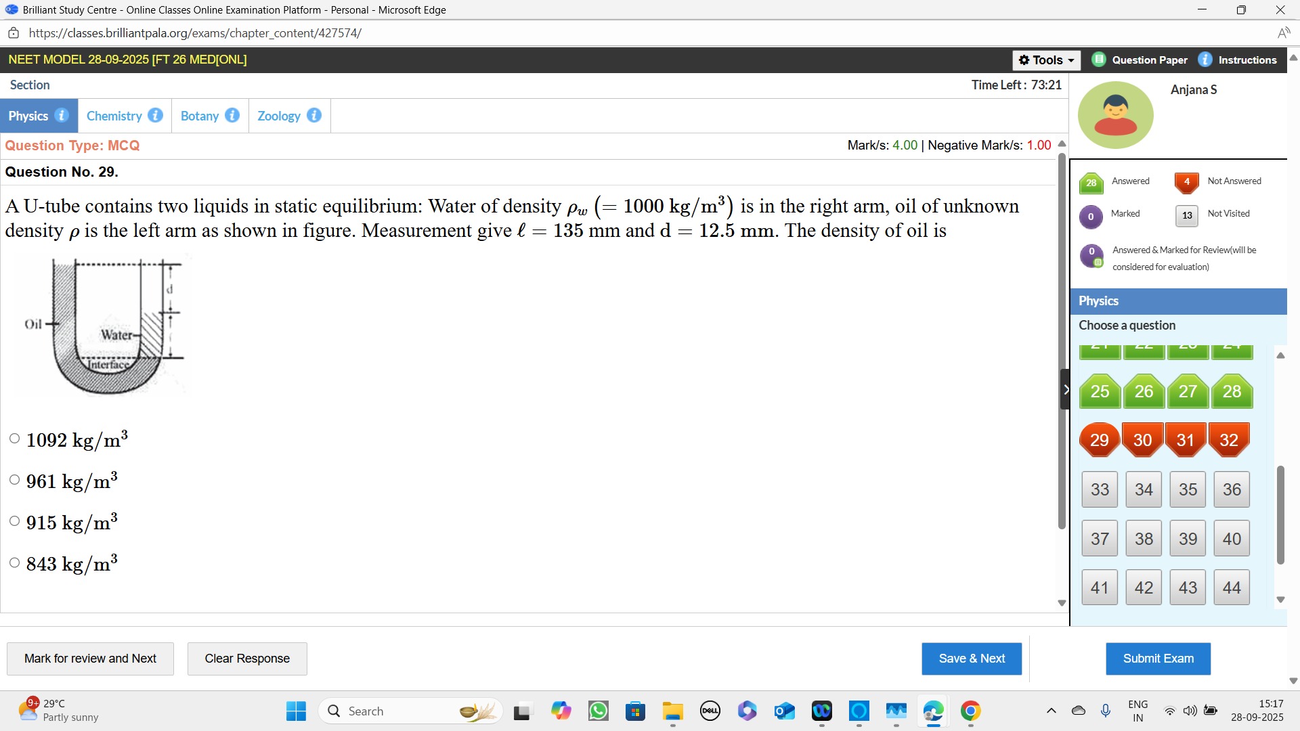Click the Read aloud icon in address bar
1300x731 pixels.
click(1283, 33)
